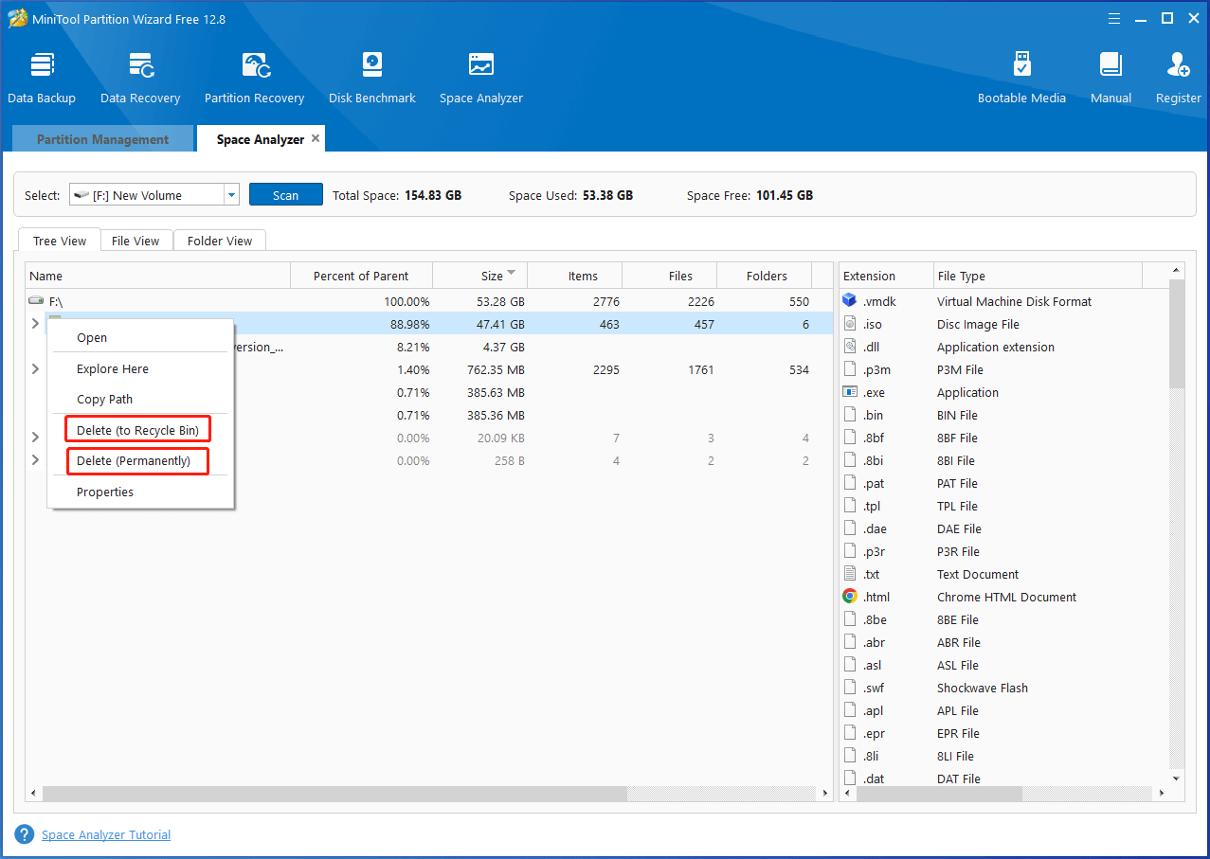Sort by the File Type column header
Image resolution: width=1210 pixels, height=859 pixels.
[1038, 276]
